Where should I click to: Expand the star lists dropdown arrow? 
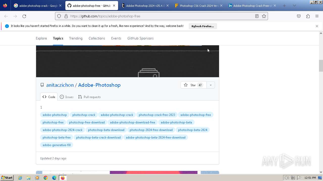210,85
